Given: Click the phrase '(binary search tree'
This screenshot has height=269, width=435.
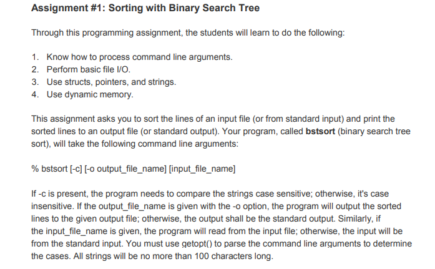Looking at the screenshot, I should click(x=375, y=131).
